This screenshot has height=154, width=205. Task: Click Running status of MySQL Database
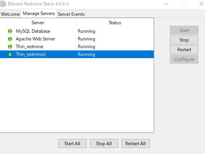tap(87, 31)
